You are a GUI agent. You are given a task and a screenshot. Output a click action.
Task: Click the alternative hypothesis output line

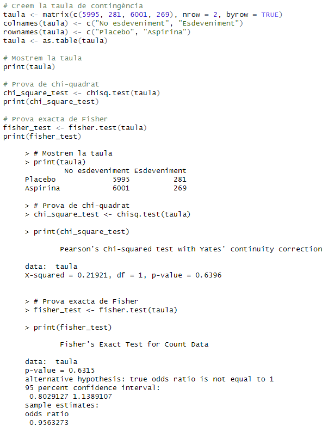point(149,379)
